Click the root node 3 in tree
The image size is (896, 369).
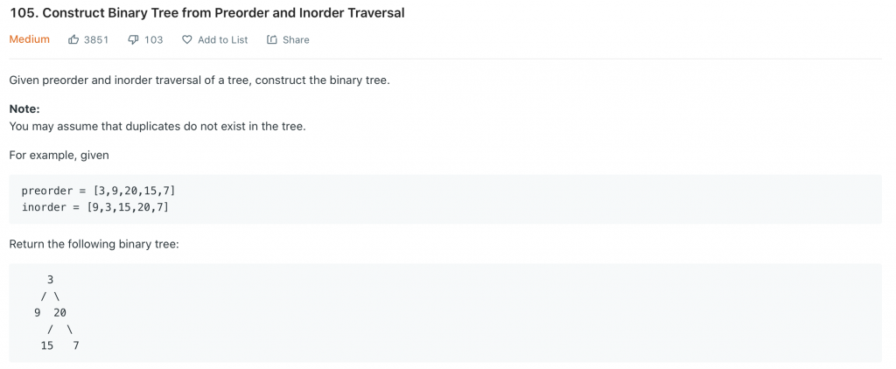50,279
